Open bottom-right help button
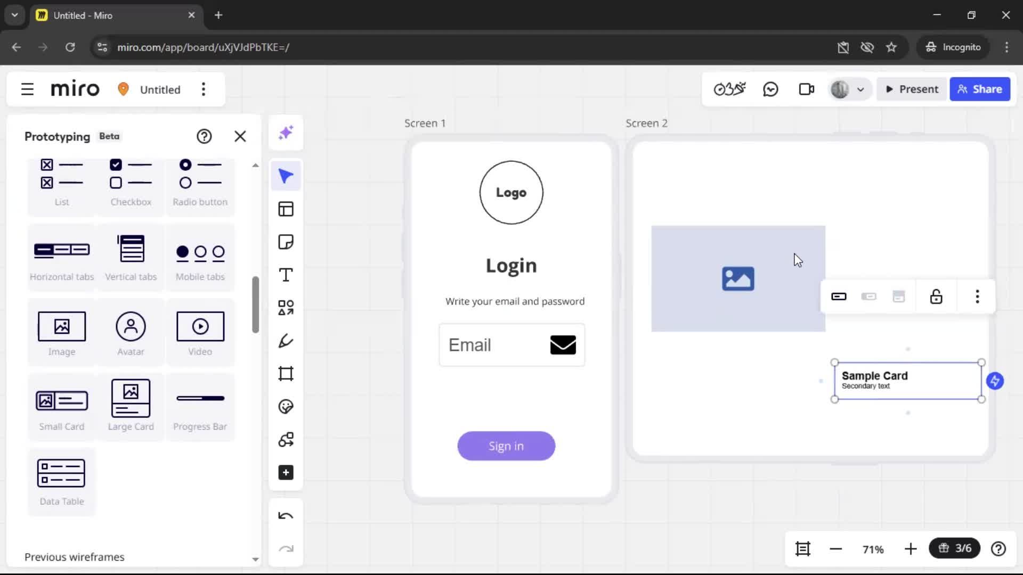 (998, 549)
